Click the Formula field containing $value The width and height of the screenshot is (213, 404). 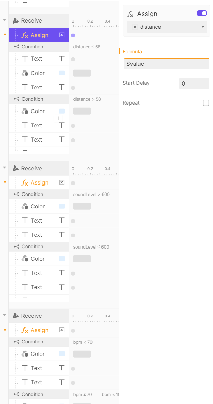[x=166, y=64]
